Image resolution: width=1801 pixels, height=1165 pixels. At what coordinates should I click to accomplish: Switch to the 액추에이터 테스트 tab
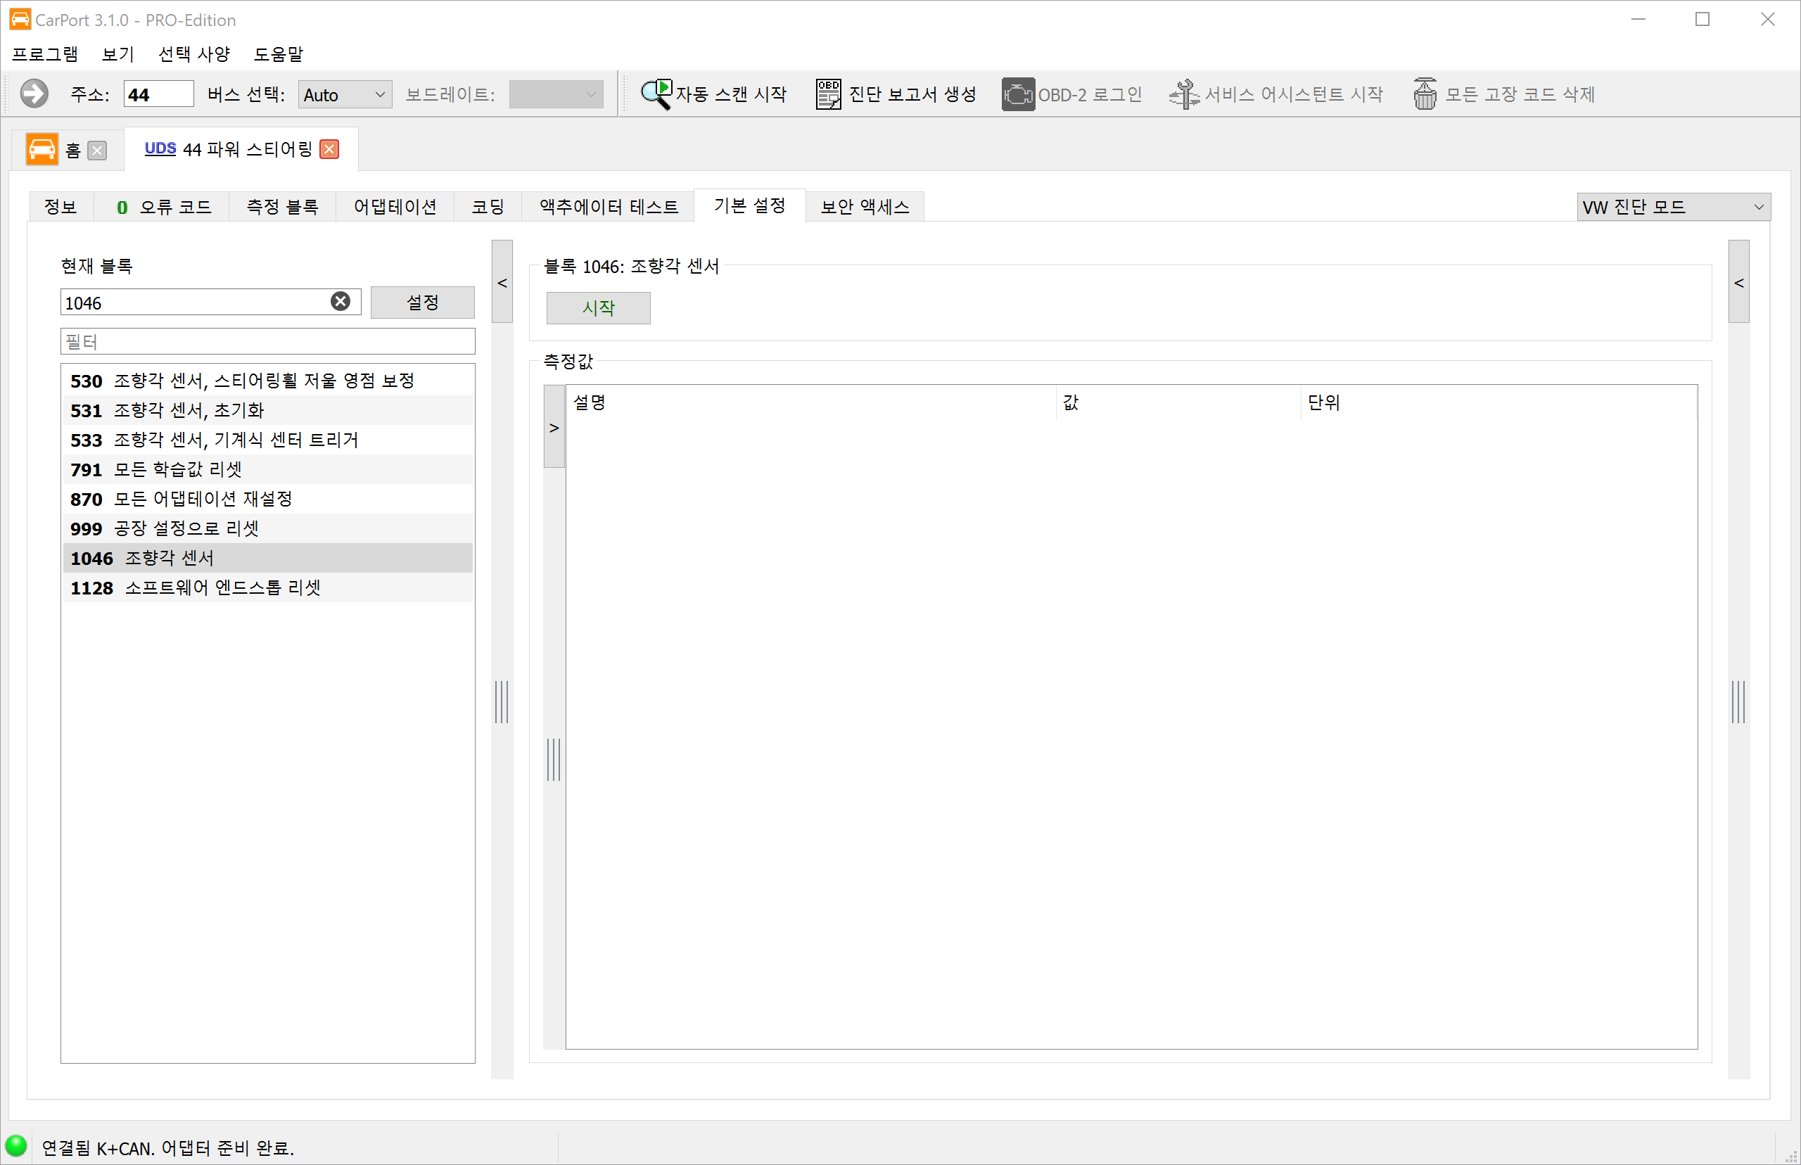[x=608, y=208]
